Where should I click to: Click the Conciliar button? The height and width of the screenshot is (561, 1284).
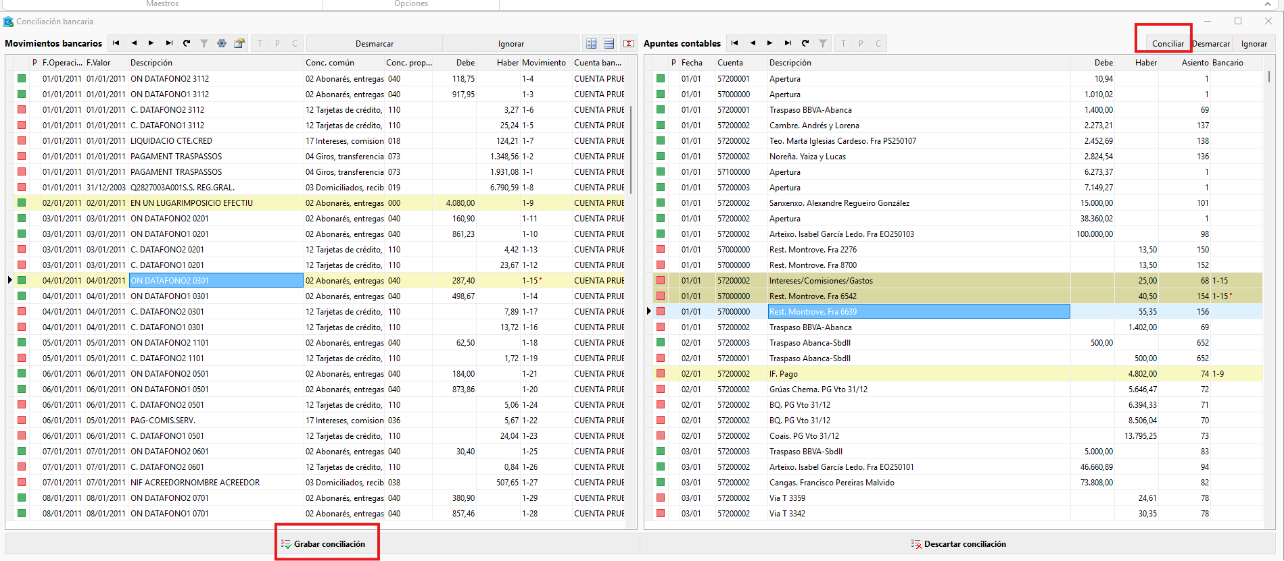1168,43
